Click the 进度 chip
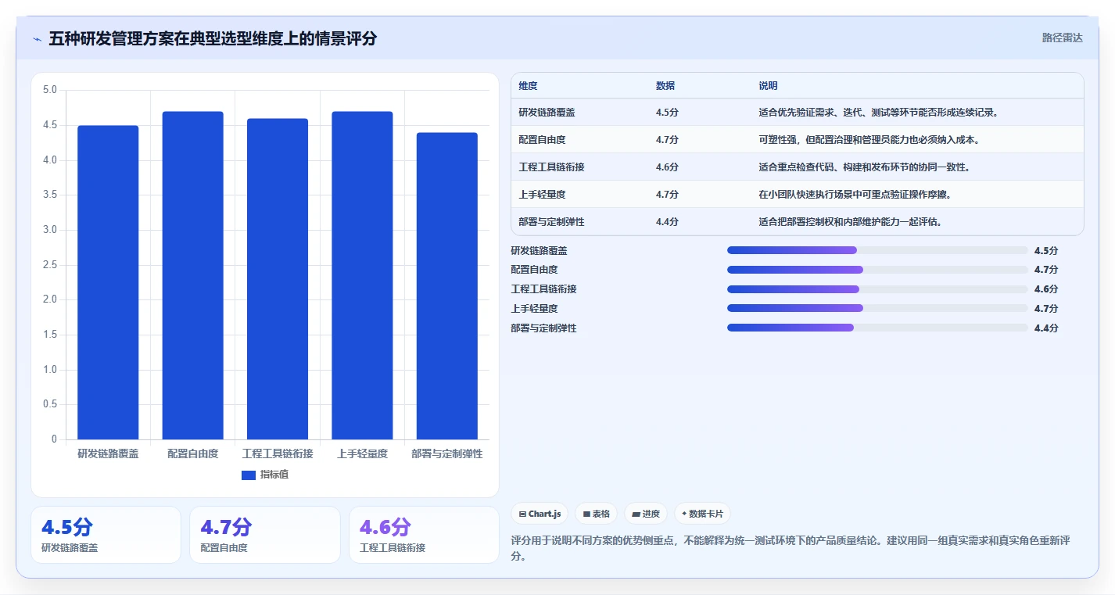This screenshot has height=595, width=1115. (646, 514)
